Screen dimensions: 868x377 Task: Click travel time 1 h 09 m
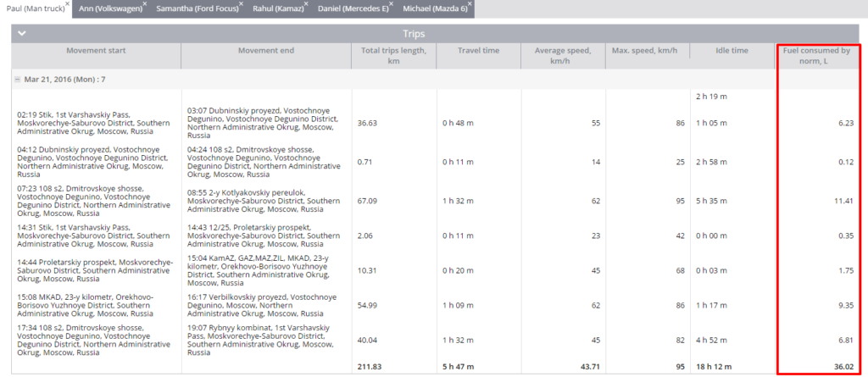click(x=458, y=305)
